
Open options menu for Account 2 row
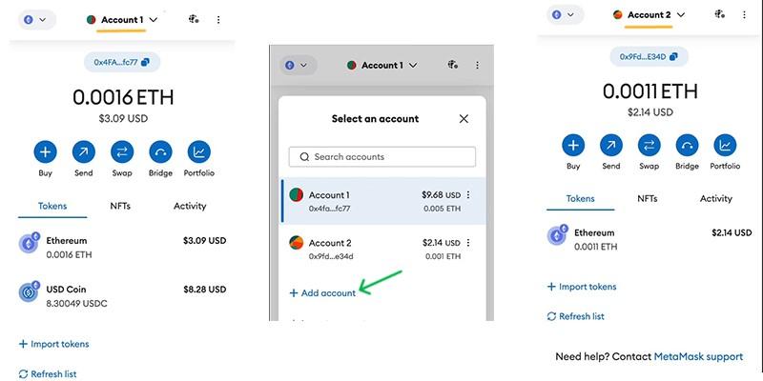pos(468,243)
